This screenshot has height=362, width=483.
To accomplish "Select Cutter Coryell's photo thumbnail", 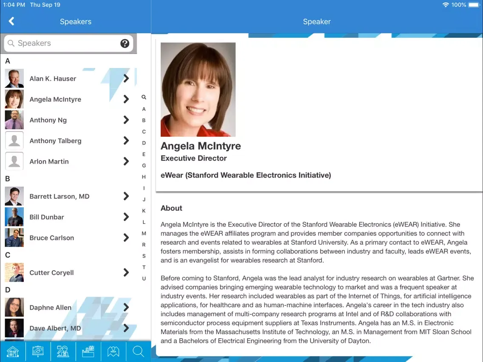I will click(x=14, y=272).
